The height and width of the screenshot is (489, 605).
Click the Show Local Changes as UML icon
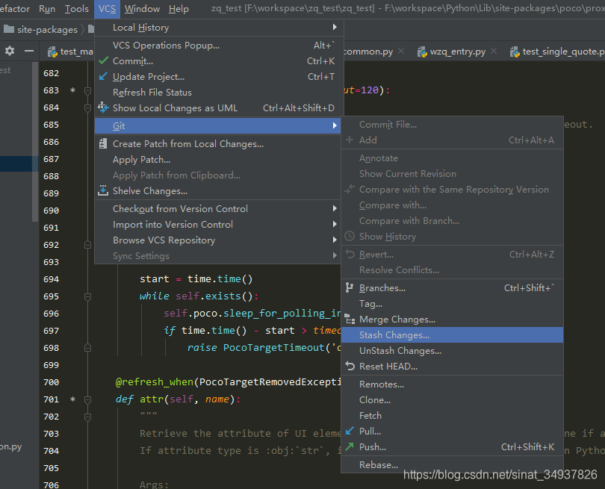(x=103, y=108)
